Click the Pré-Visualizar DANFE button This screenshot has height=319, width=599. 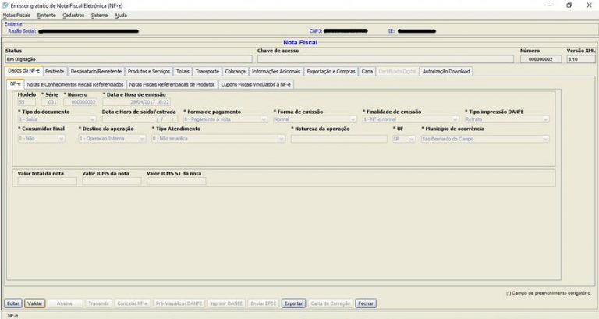[179, 303]
